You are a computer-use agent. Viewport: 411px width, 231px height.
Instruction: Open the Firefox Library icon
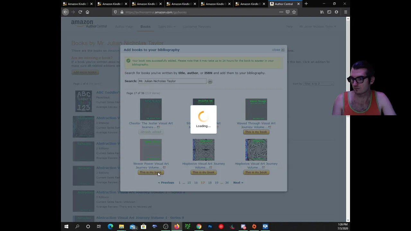click(x=322, y=12)
